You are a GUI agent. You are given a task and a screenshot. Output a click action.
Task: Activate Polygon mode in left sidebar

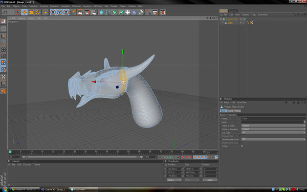click(x=4, y=62)
